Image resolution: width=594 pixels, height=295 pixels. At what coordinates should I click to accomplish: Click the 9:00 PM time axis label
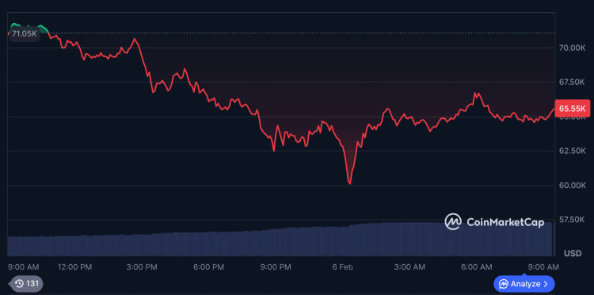click(x=276, y=267)
